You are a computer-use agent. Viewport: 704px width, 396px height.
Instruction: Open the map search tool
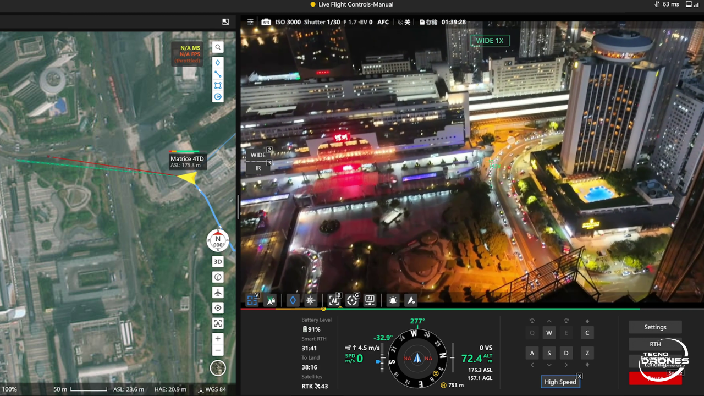point(218,47)
